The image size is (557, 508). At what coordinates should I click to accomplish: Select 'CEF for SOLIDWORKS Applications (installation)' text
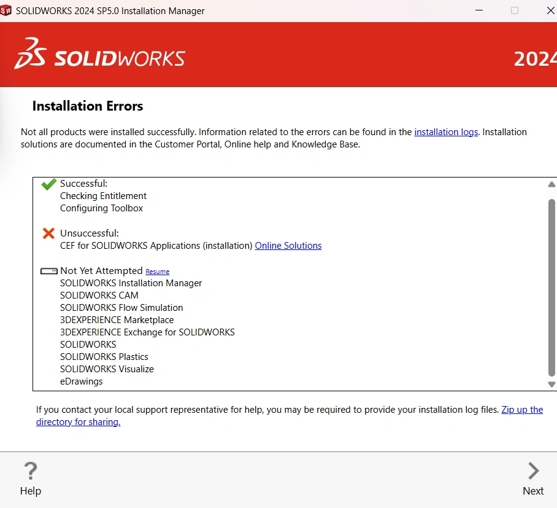pos(156,246)
